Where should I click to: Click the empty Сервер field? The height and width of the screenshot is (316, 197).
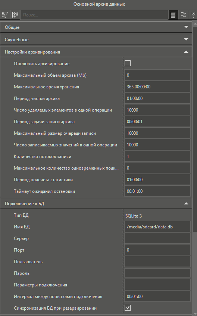click(x=157, y=238)
